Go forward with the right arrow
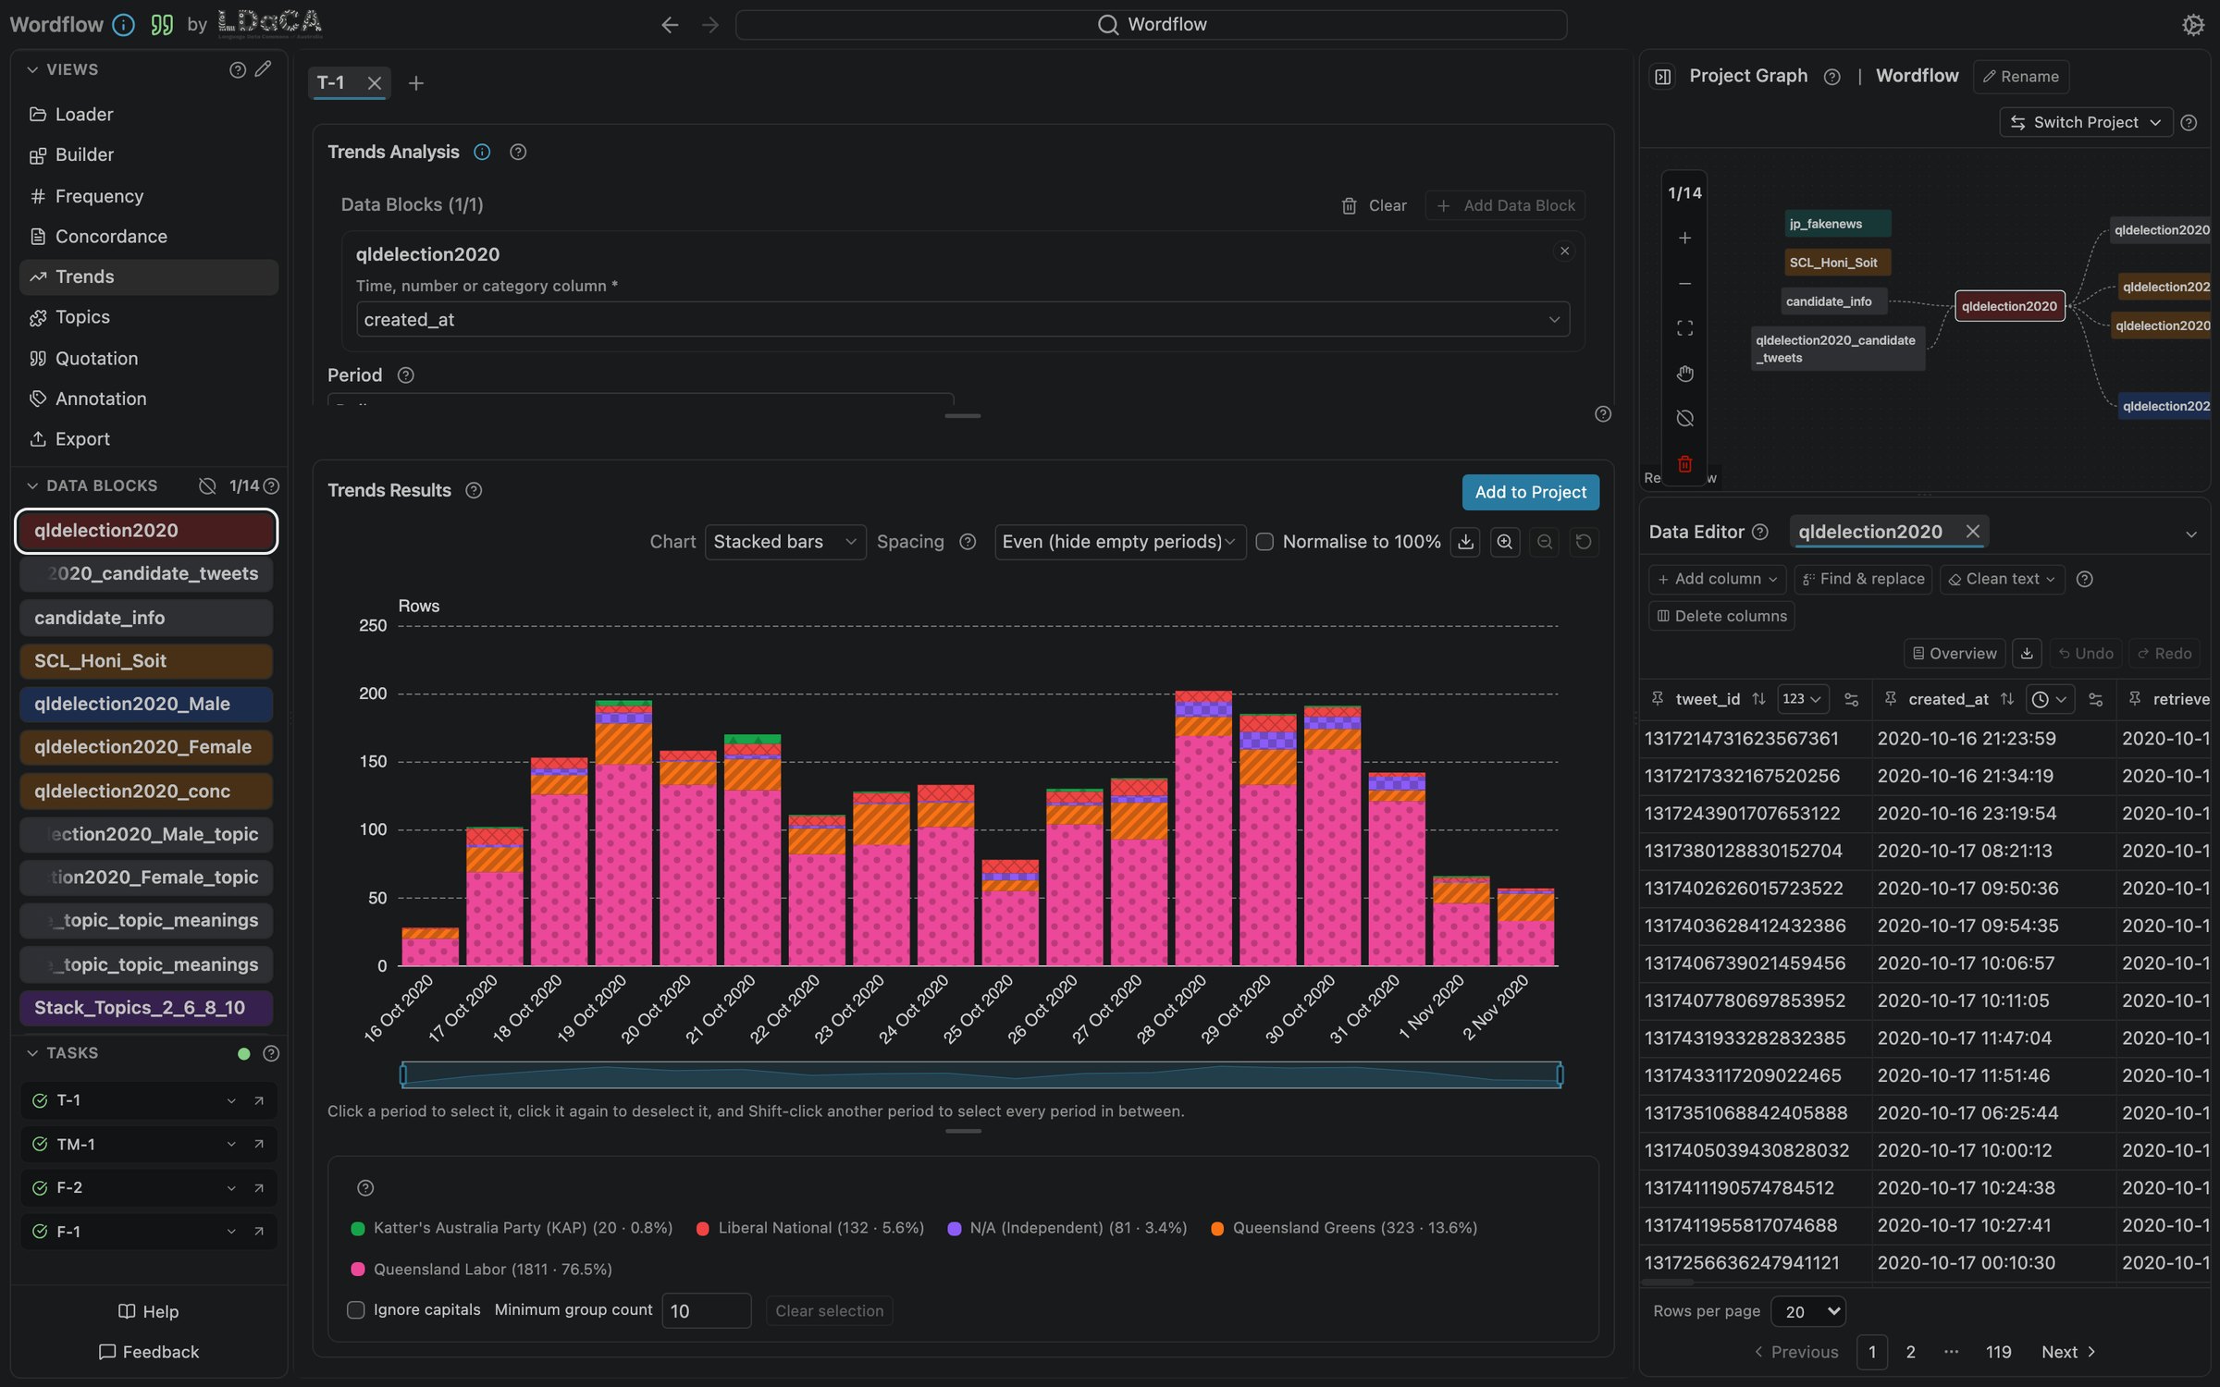Viewport: 2220px width, 1387px height. pyautogui.click(x=709, y=25)
